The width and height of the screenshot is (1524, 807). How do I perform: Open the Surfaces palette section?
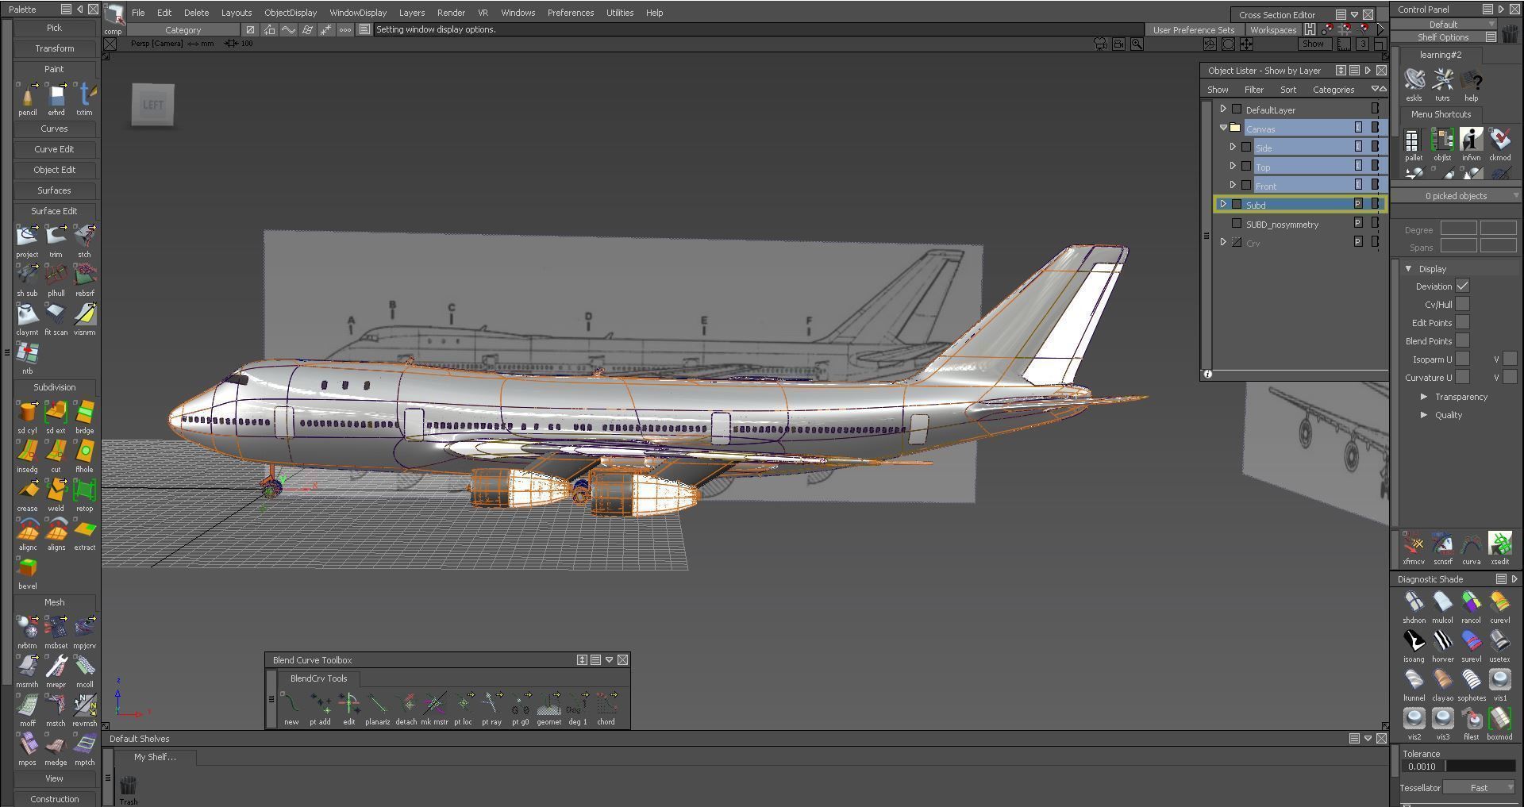click(54, 190)
